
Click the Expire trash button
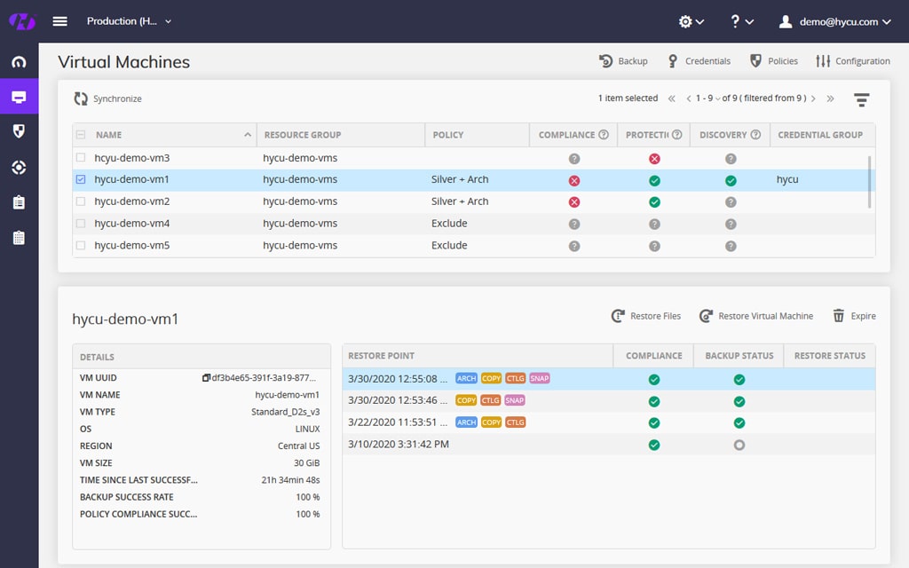click(x=854, y=316)
